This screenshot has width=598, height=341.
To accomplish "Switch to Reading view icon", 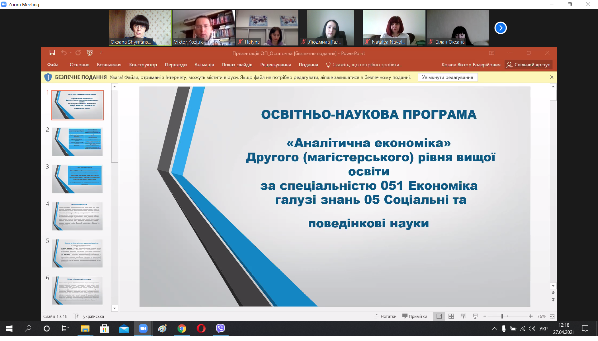I will point(463,316).
